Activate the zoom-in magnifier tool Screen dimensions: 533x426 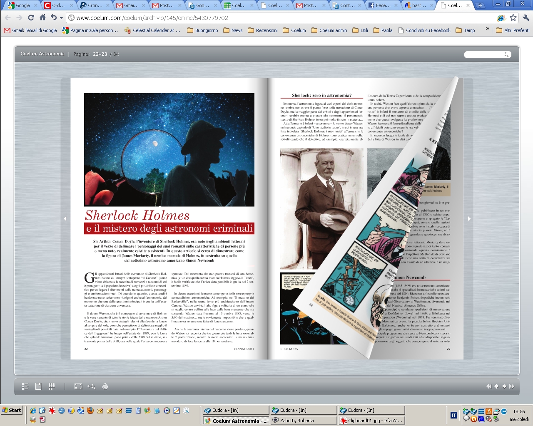click(x=91, y=386)
